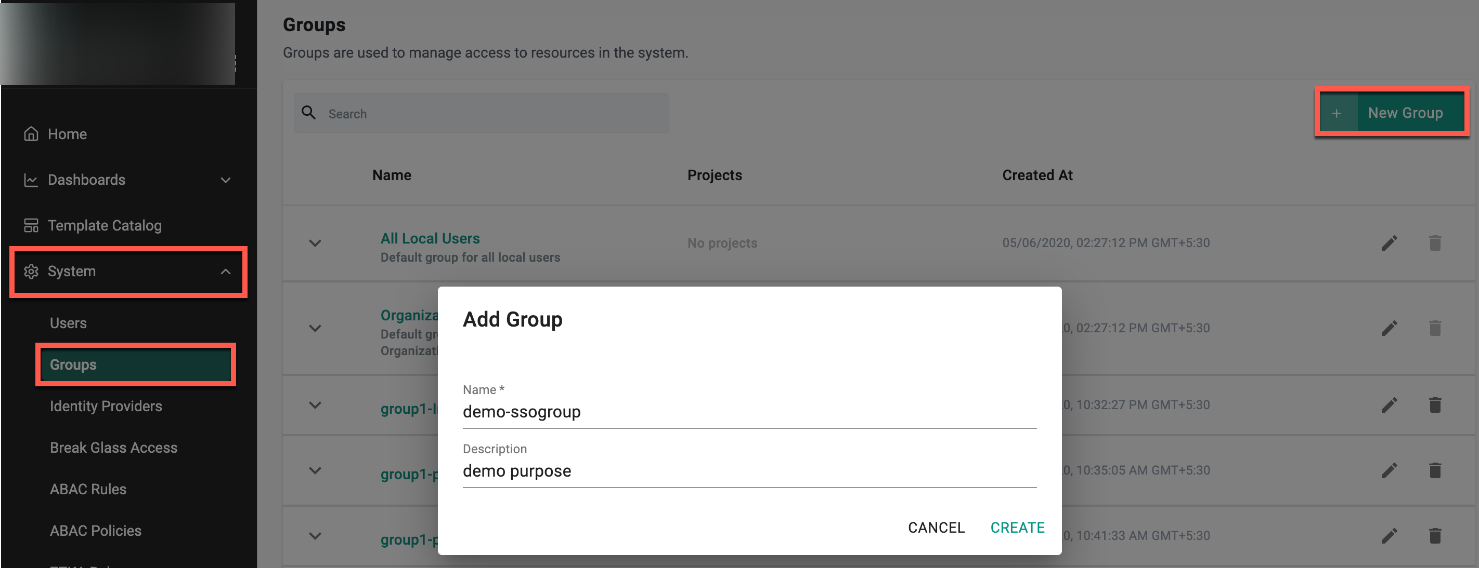The image size is (1479, 568).
Task: Click the 'No projects' cell
Action: (x=722, y=243)
